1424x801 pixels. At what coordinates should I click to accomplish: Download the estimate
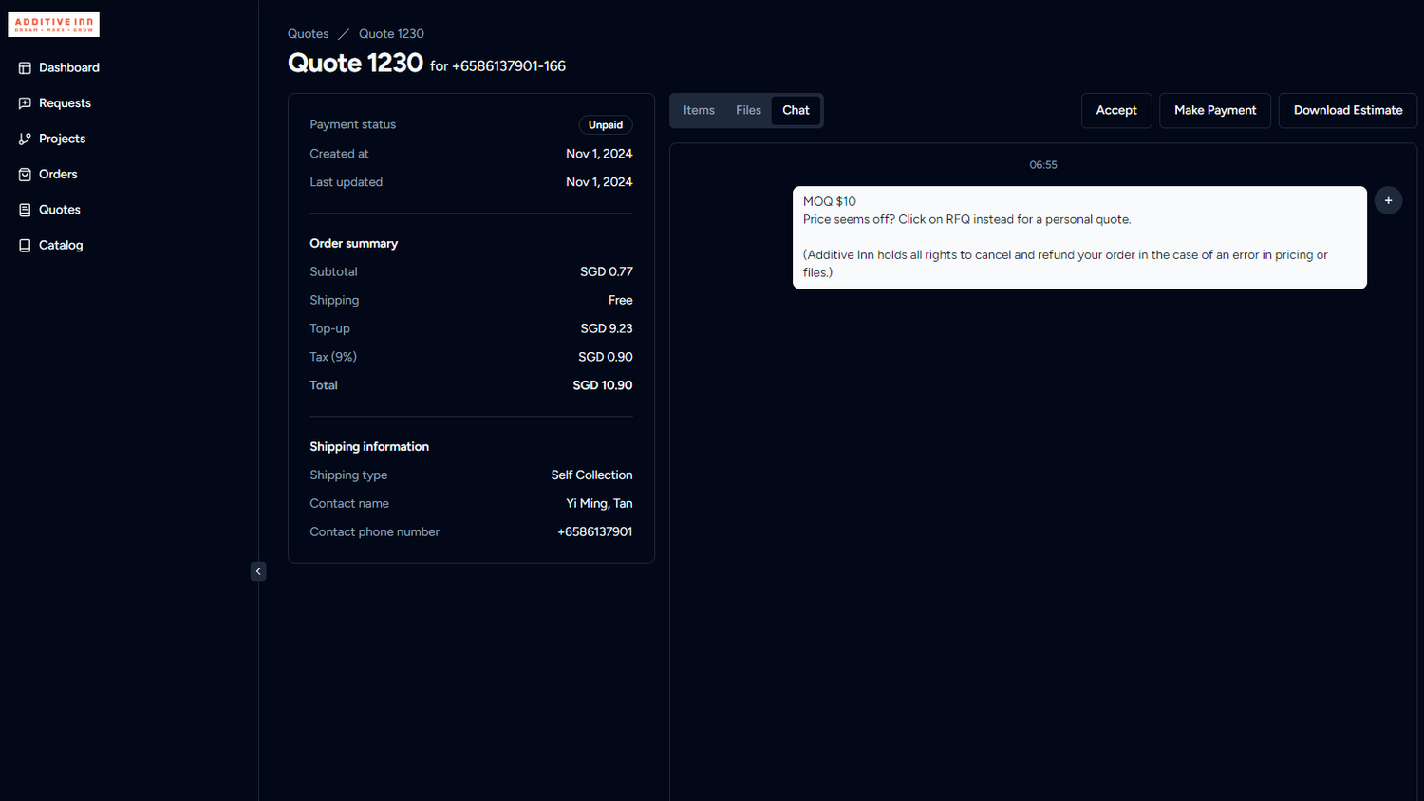(1347, 110)
